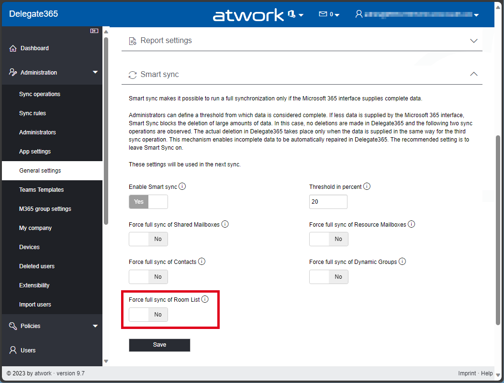This screenshot has width=504, height=383.
Task: Collapse the sidebar with the collapse icon
Action: point(94,31)
